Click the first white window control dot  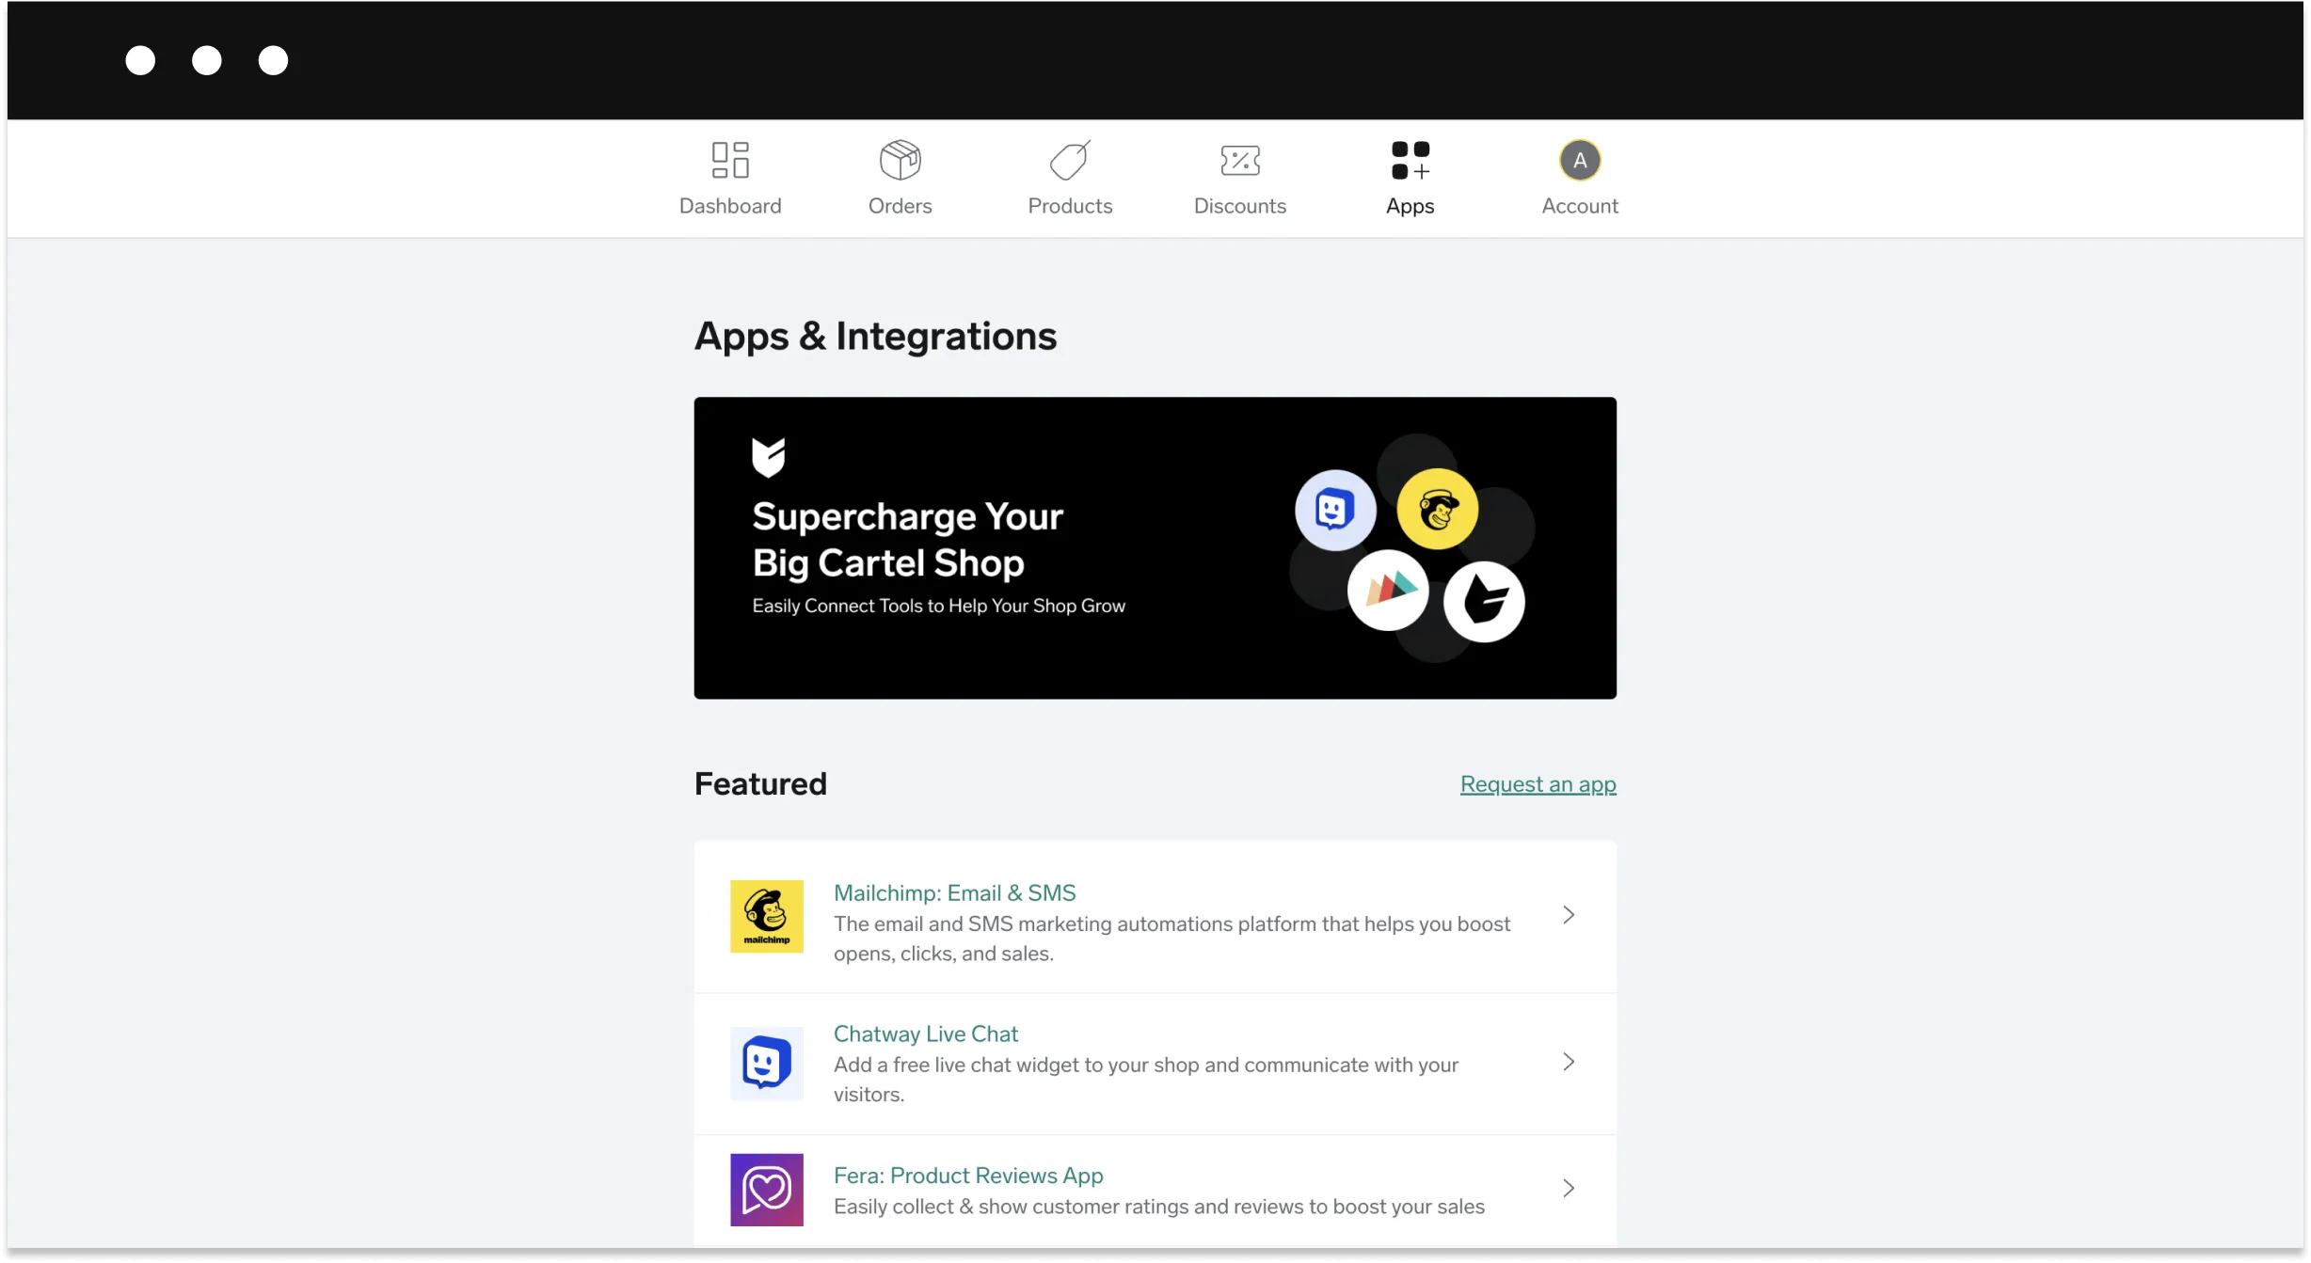coord(140,60)
